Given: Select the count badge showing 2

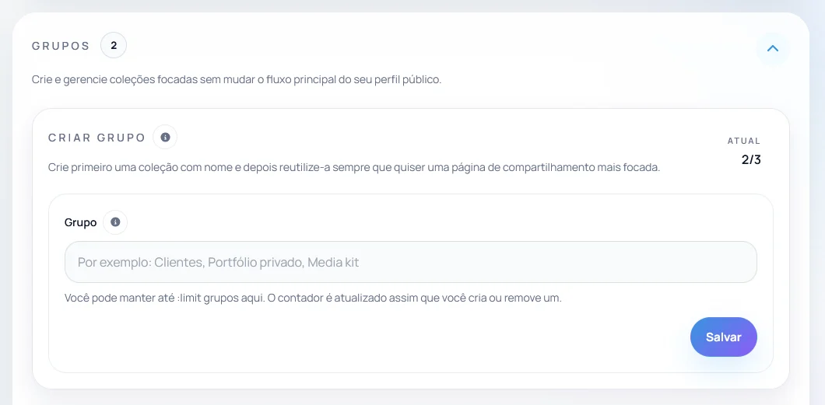Looking at the screenshot, I should coord(114,46).
